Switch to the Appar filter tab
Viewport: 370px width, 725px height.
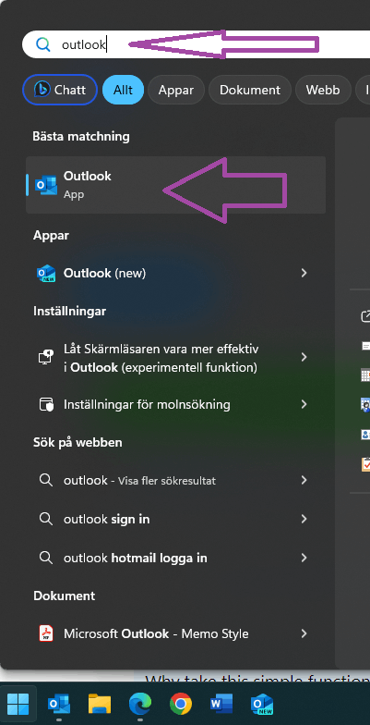click(175, 90)
